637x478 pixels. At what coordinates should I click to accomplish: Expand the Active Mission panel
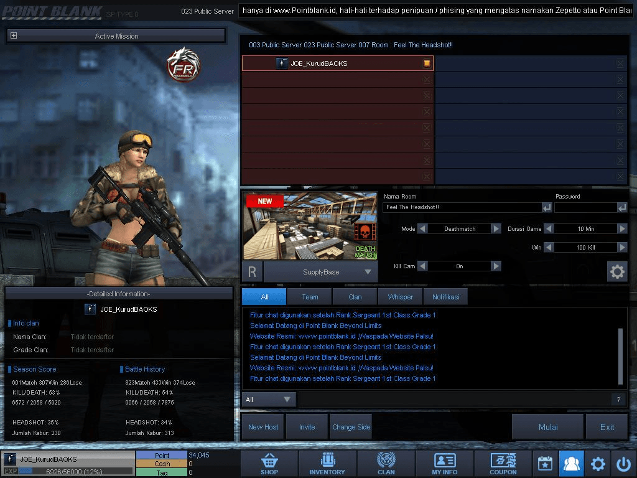[x=14, y=35]
